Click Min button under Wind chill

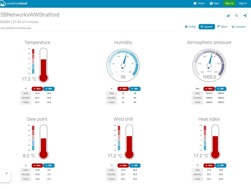tap(135, 166)
